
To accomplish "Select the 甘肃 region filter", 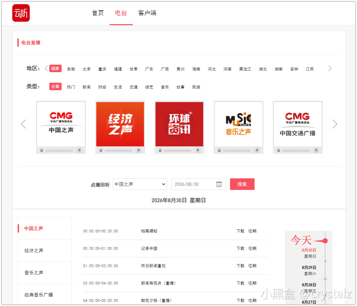I will coord(134,69).
